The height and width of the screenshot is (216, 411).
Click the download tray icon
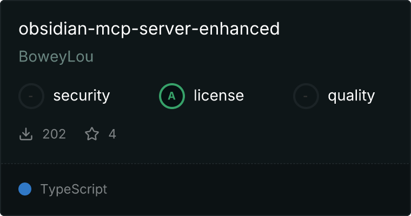tap(26, 134)
